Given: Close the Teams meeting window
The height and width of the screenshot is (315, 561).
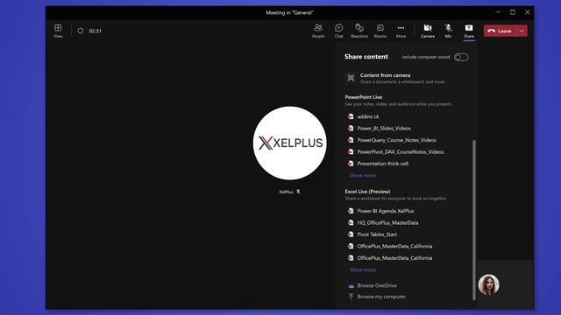Looking at the screenshot, I should (x=528, y=12).
